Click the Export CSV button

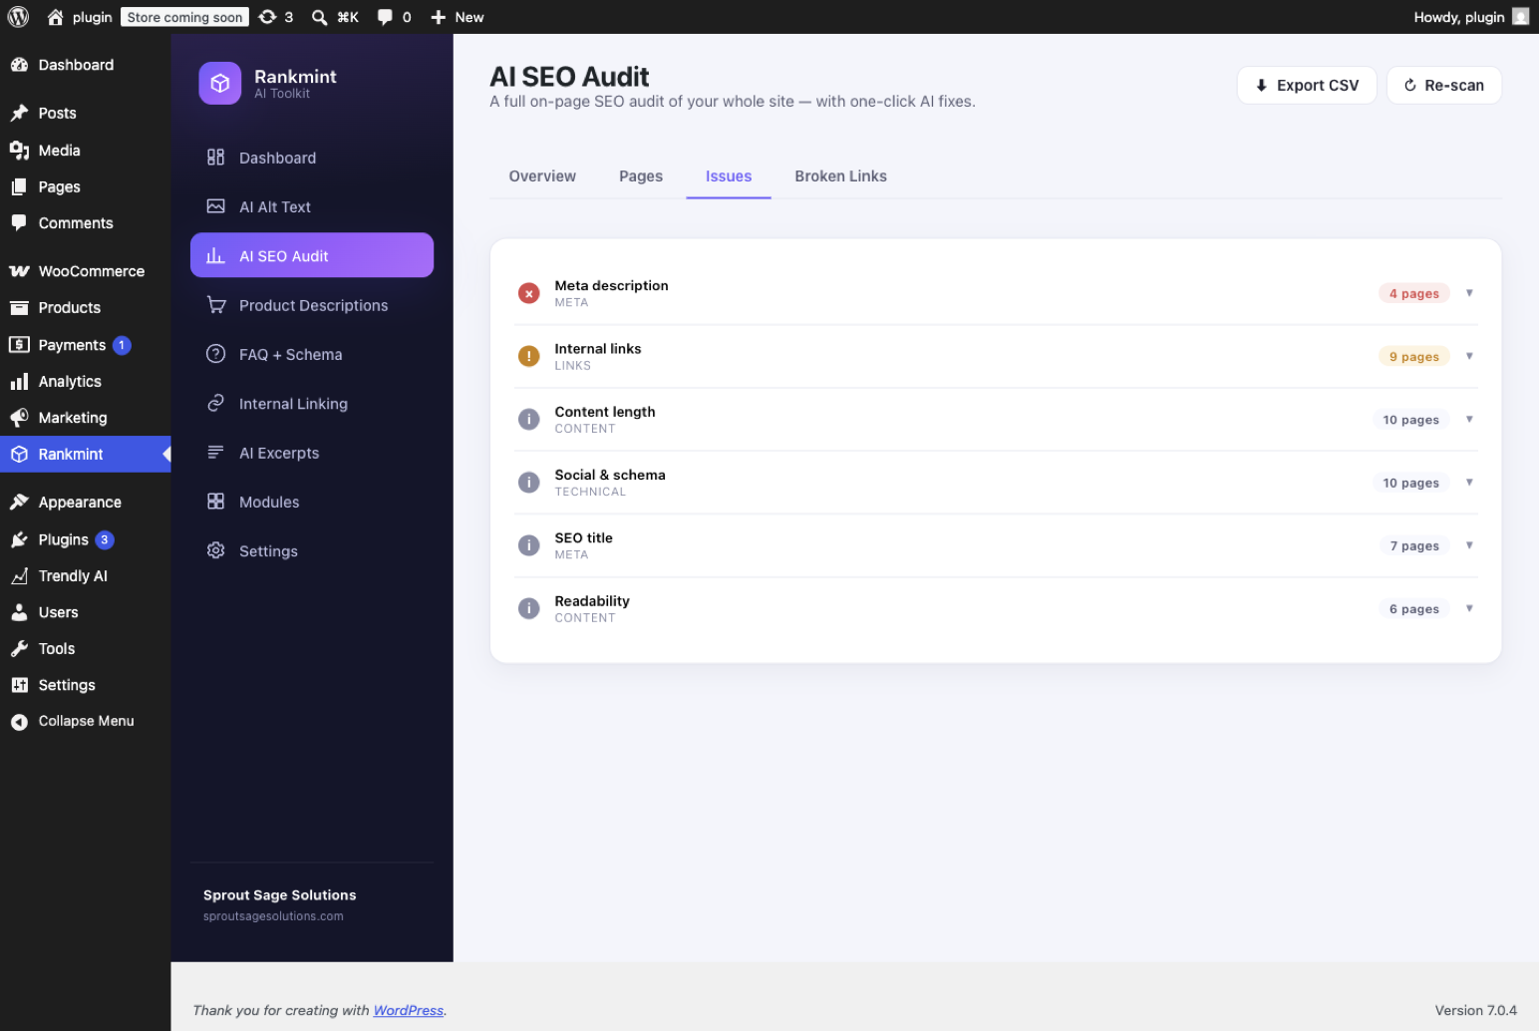1307,86
